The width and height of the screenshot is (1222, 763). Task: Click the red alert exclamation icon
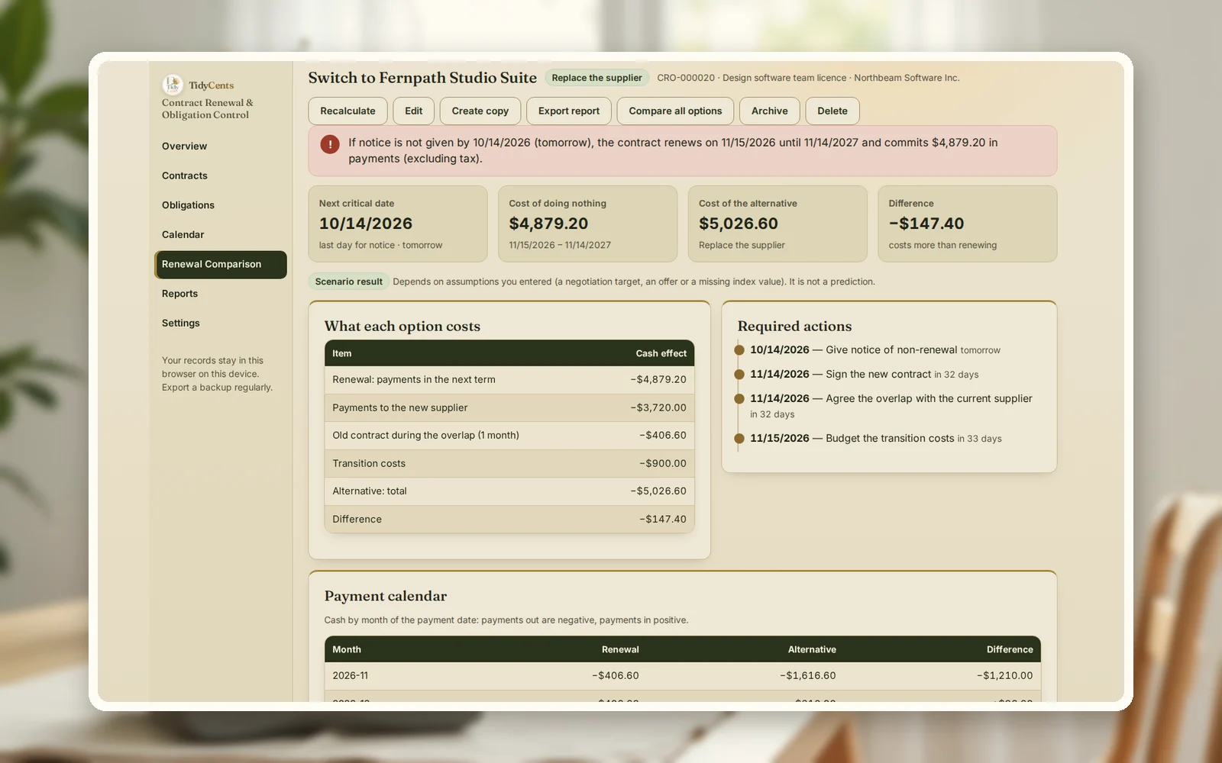click(x=330, y=143)
